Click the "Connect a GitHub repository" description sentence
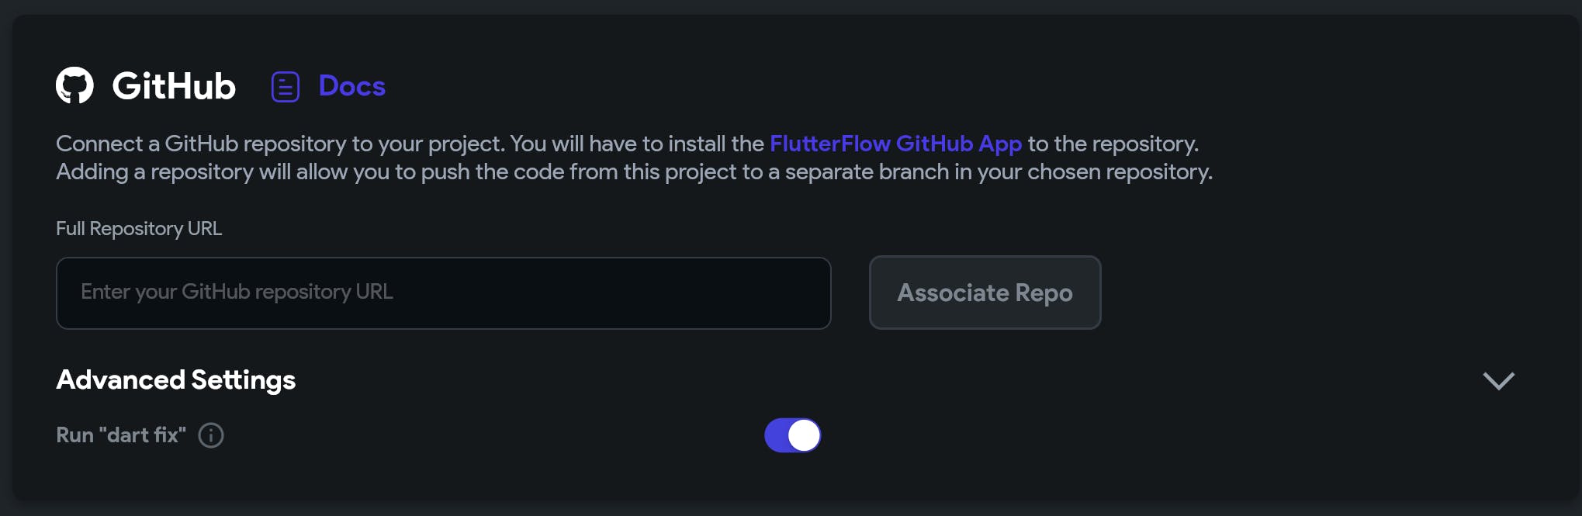The width and height of the screenshot is (1582, 516). click(280, 144)
